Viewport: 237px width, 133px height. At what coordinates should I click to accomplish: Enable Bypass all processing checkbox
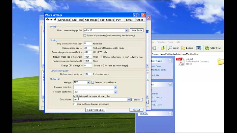85,35
